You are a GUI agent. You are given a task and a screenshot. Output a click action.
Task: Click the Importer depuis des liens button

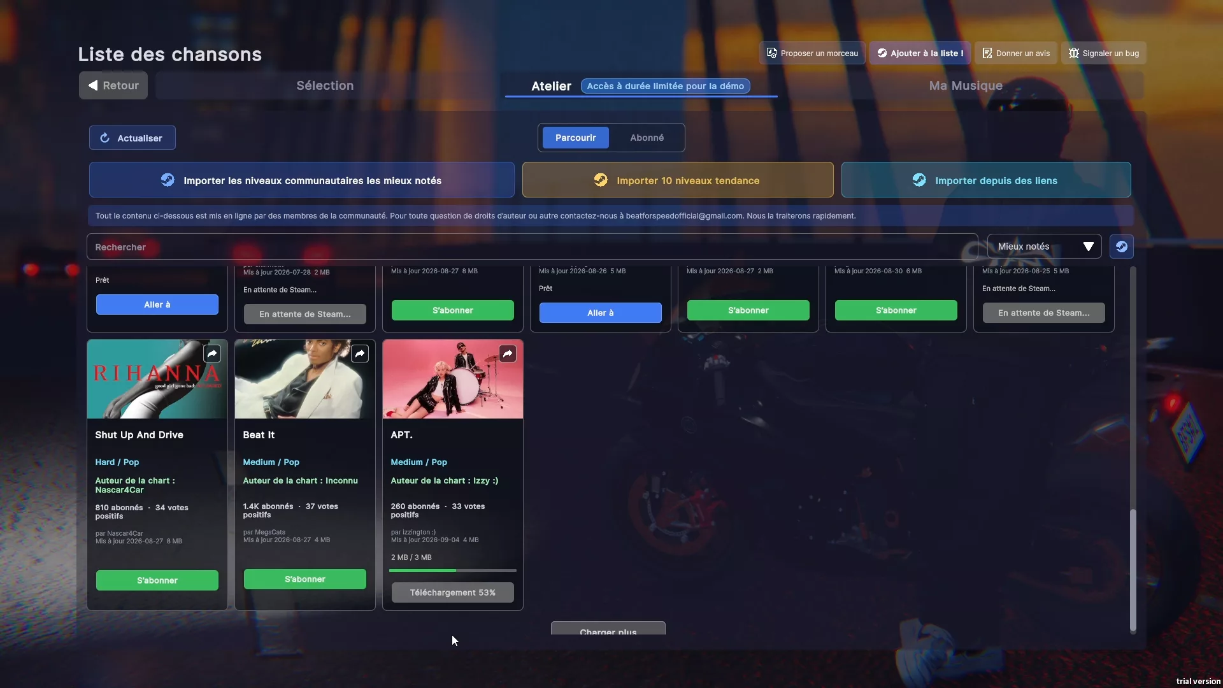click(x=986, y=180)
